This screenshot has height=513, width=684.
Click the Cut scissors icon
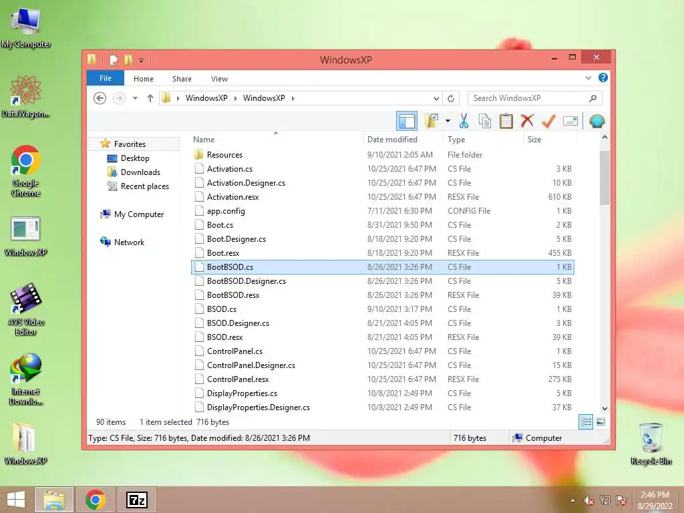coord(464,121)
